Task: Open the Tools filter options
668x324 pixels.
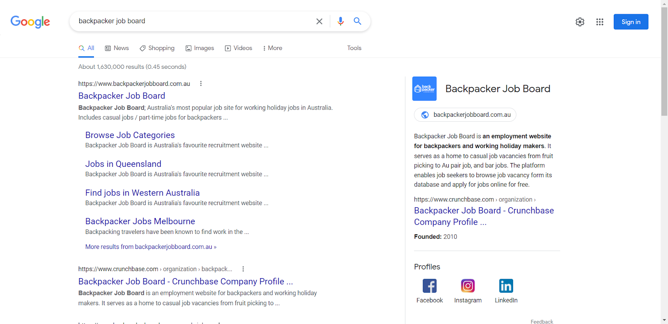Action: pos(354,48)
